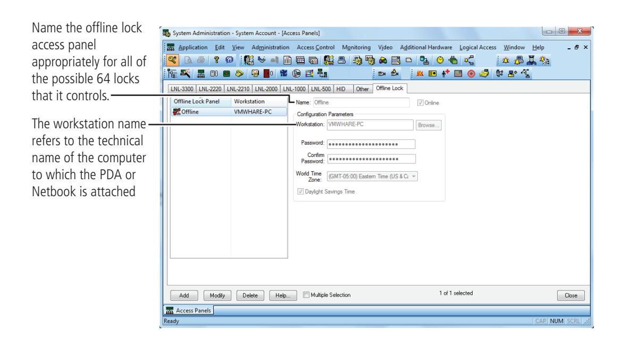Click the green access panels tree icon

pyautogui.click(x=201, y=74)
